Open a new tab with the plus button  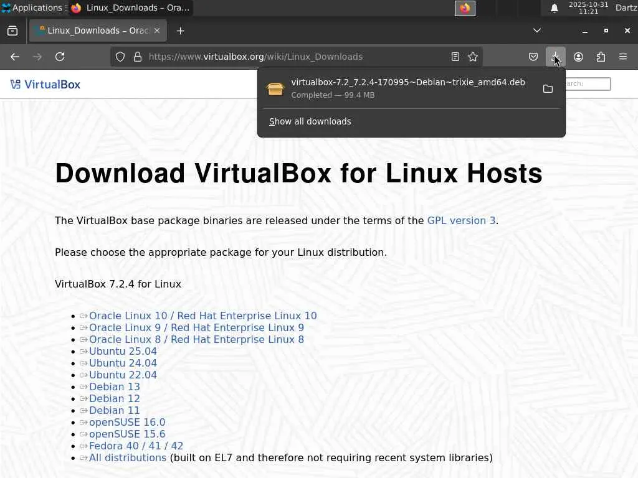point(181,31)
